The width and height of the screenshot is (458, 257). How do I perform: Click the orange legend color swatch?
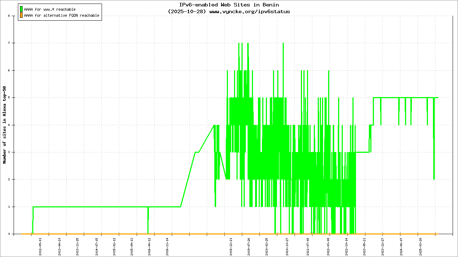point(21,16)
